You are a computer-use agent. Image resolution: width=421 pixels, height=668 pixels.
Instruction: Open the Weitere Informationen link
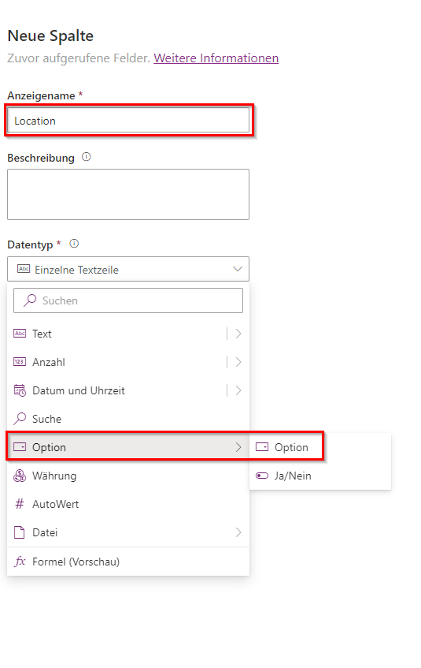click(216, 58)
